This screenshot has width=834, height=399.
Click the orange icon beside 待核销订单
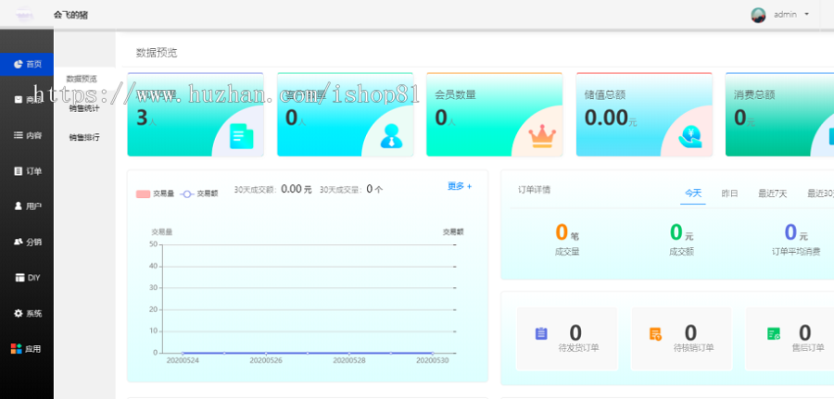pos(655,333)
